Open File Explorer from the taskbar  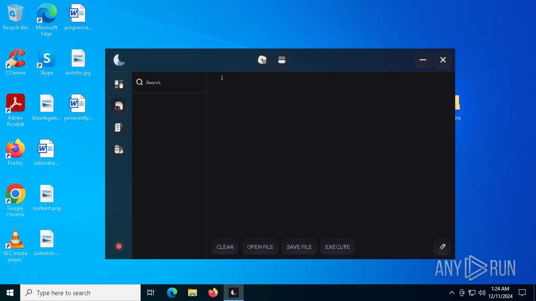pos(193,293)
